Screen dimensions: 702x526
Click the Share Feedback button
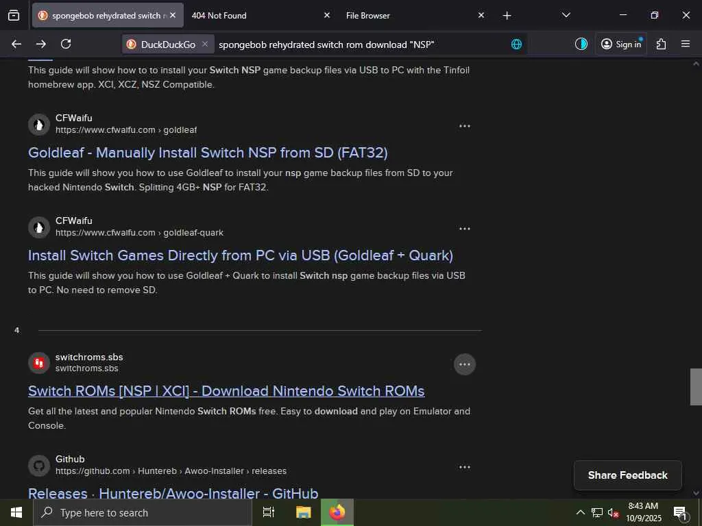pyautogui.click(x=628, y=475)
